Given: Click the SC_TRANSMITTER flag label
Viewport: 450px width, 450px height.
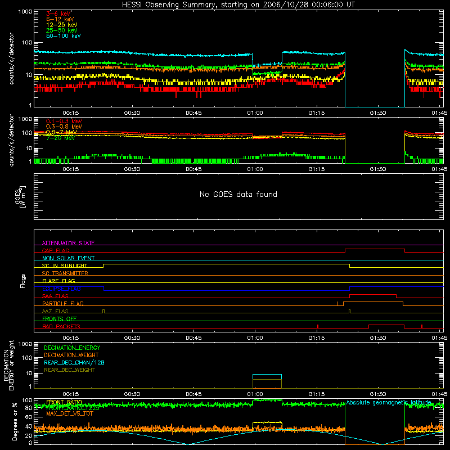Looking at the screenshot, I should (x=65, y=273).
